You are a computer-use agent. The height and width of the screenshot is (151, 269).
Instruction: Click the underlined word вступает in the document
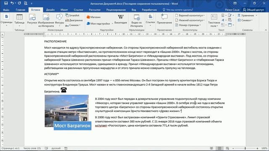click(101, 125)
